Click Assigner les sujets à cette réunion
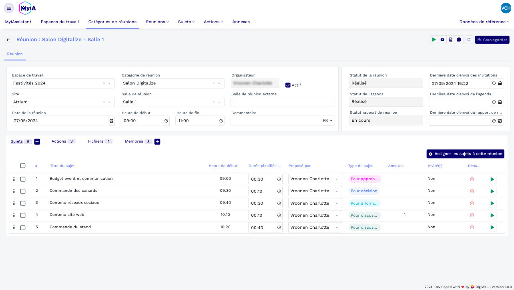This screenshot has width=514, height=290. [x=465, y=154]
